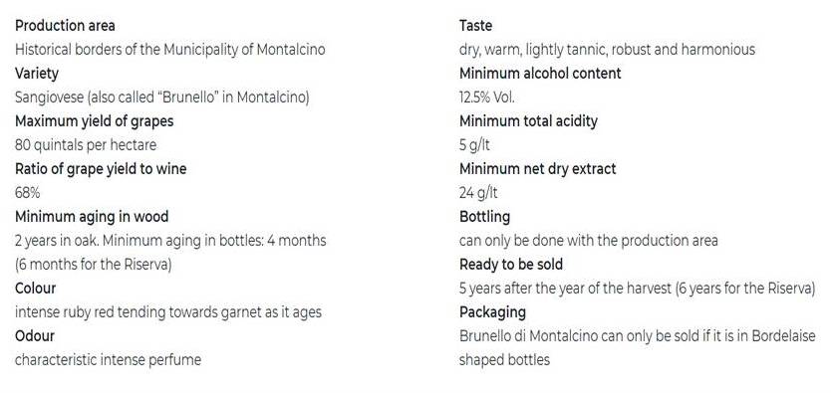831x393 pixels.
Task: Click 'Ready to be sold' heading
Action: point(511,265)
